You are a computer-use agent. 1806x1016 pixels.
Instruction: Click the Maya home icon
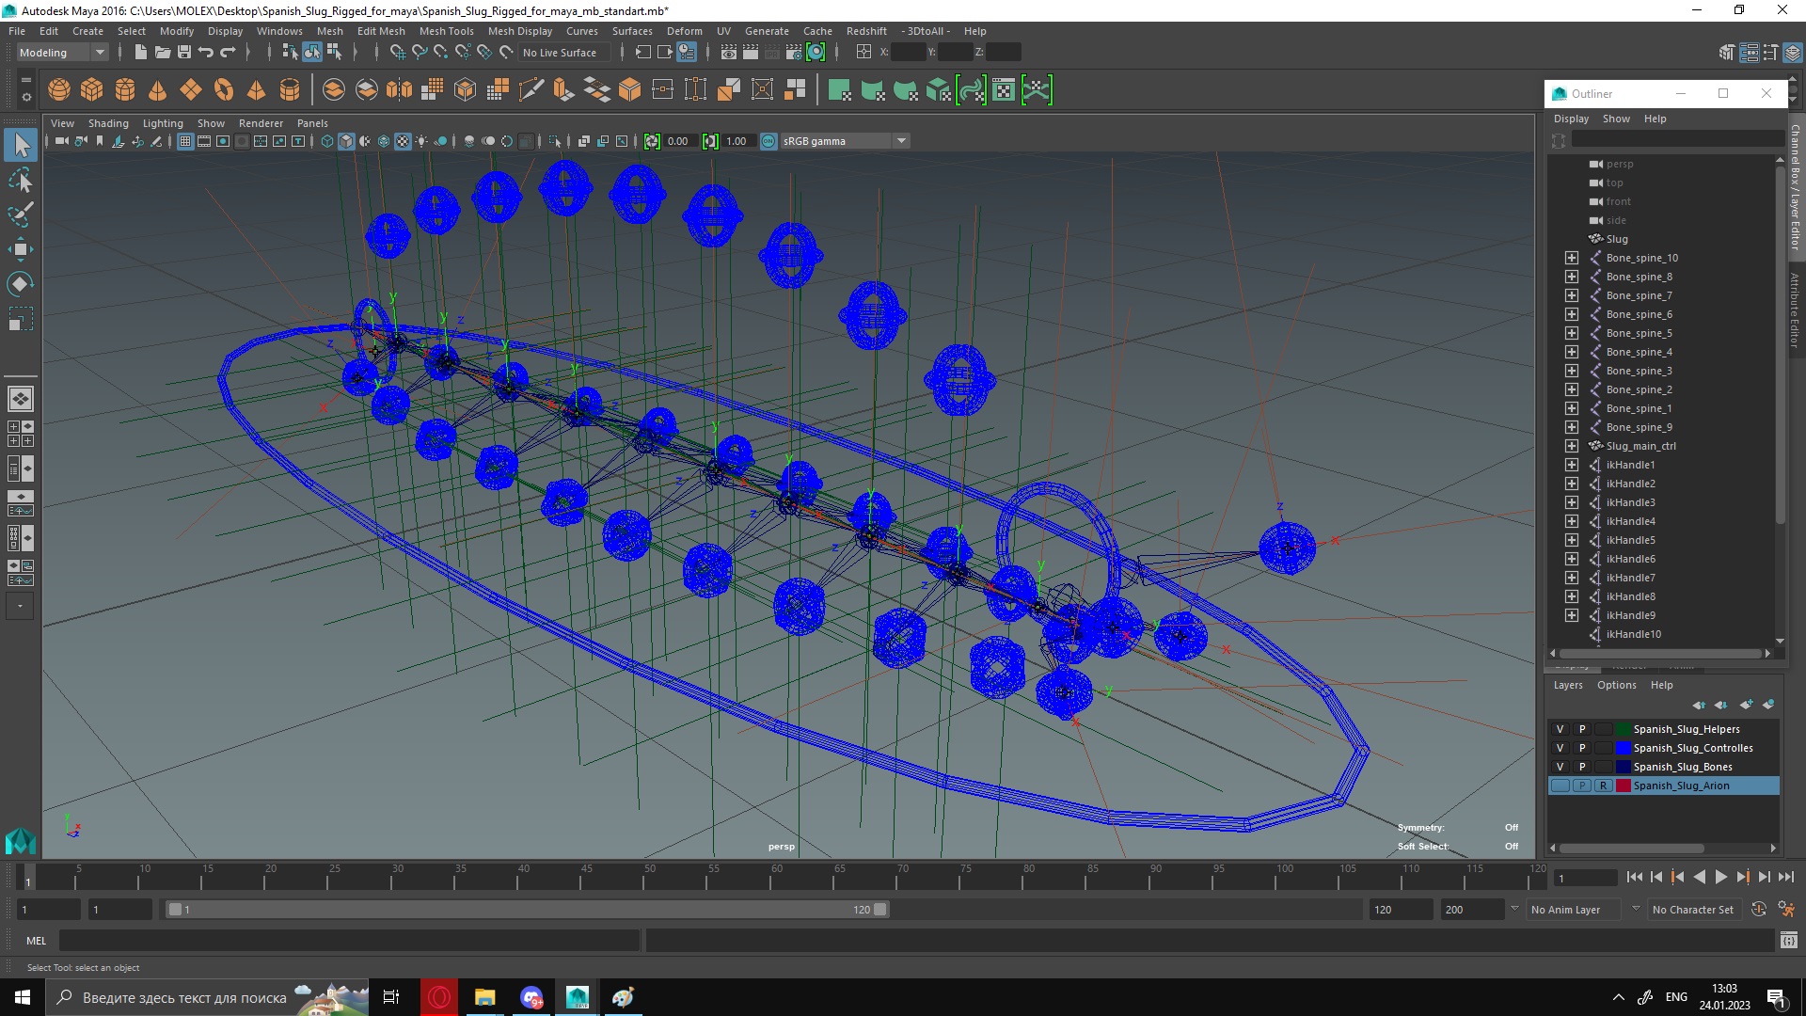[x=20, y=840]
